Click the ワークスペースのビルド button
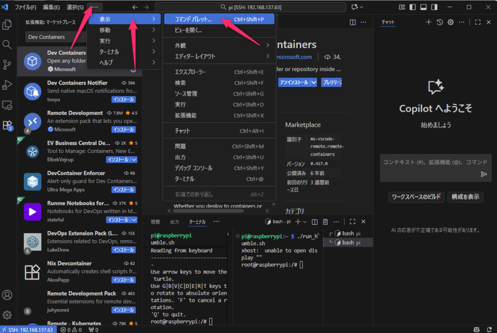 pyautogui.click(x=416, y=197)
